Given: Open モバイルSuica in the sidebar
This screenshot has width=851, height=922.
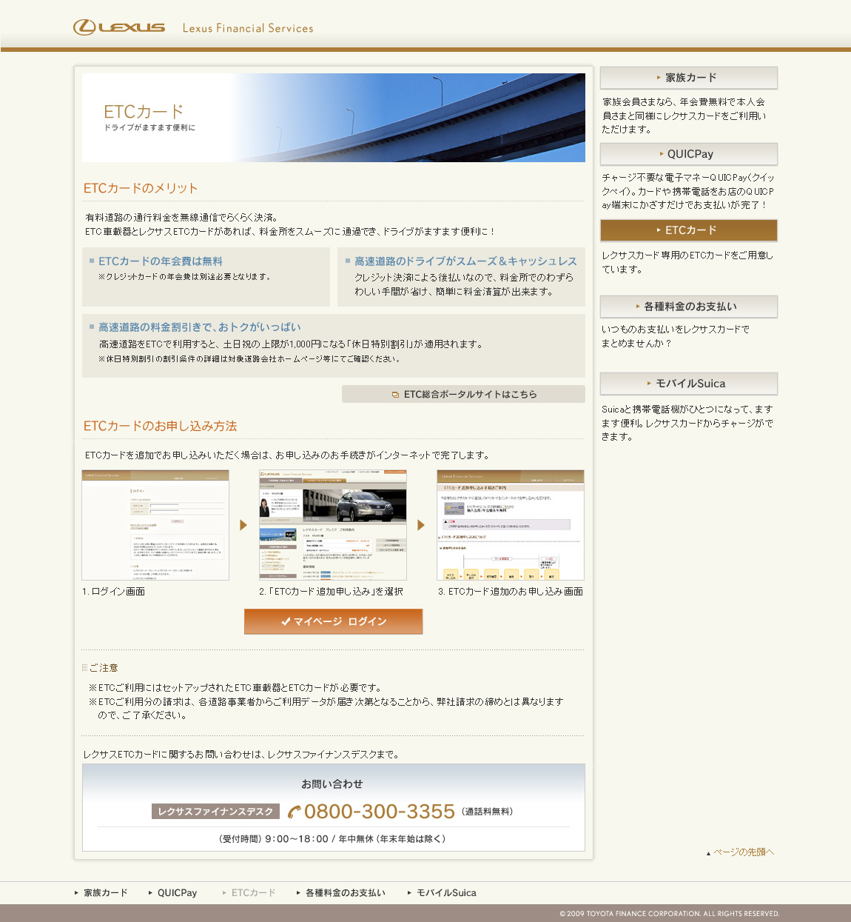Looking at the screenshot, I should [x=688, y=384].
